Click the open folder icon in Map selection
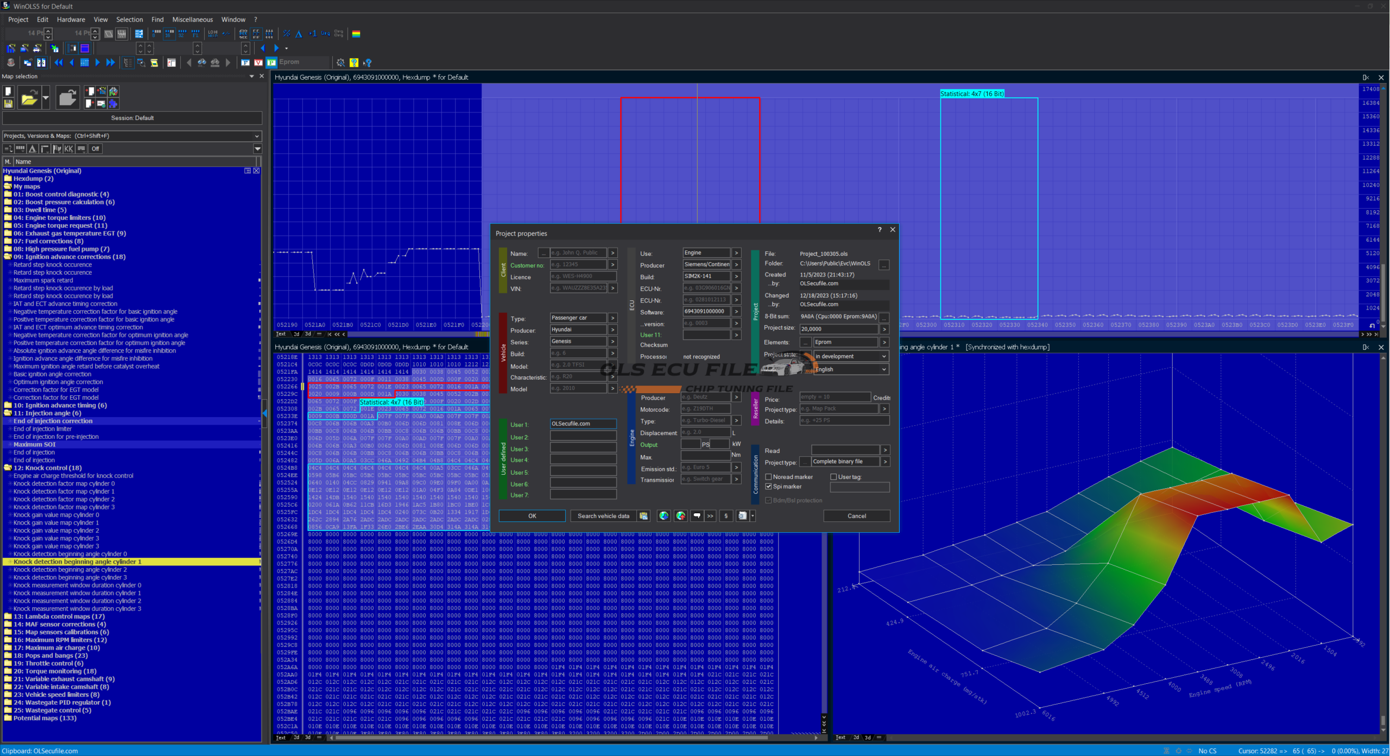 (x=29, y=98)
